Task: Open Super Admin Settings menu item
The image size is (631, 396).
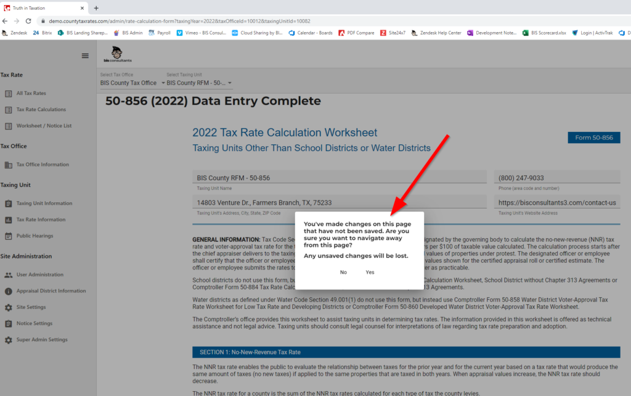Action: (42, 340)
